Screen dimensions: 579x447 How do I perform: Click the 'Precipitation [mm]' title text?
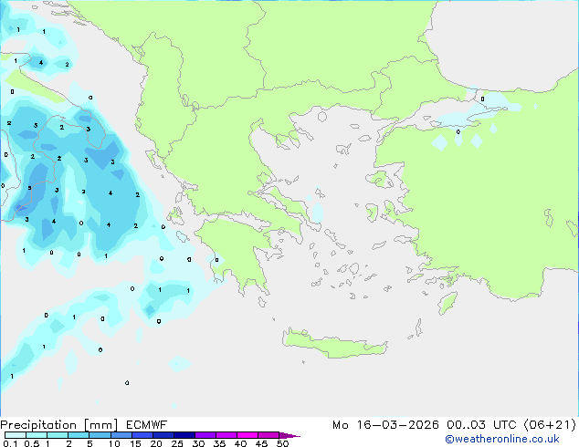tap(59, 425)
